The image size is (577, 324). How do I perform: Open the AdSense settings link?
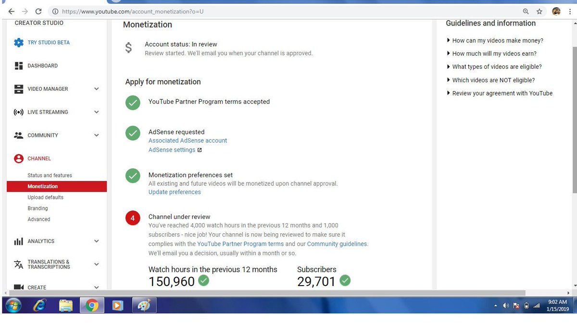(x=172, y=150)
